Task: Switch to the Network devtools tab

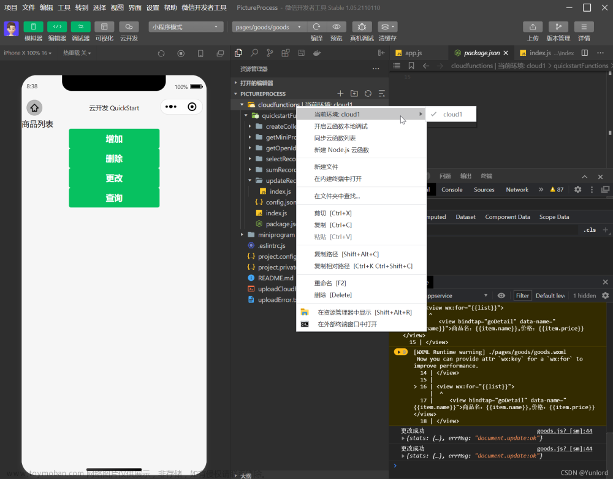Action: coord(517,190)
